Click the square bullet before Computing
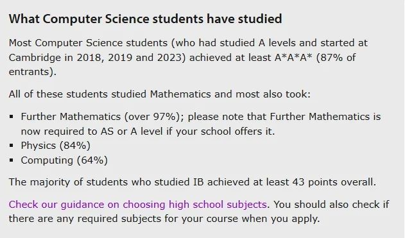The width and height of the screenshot is (405, 238). 12,160
